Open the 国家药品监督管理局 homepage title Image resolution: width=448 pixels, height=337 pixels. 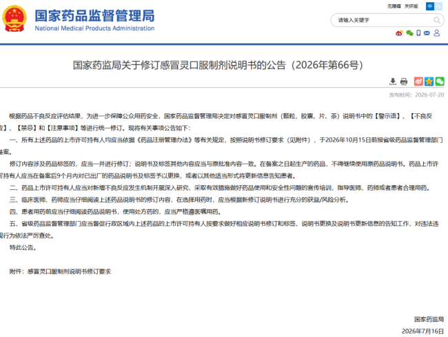pos(94,15)
